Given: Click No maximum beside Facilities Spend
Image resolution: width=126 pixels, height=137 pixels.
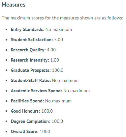Looking at the screenshot, I should [x=58, y=101].
